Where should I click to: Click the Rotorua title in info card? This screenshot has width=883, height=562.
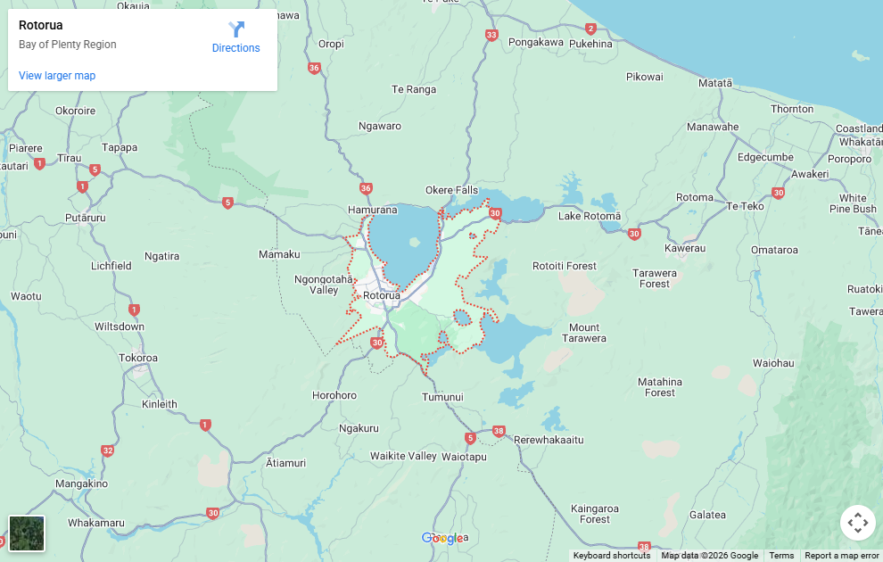tap(40, 25)
